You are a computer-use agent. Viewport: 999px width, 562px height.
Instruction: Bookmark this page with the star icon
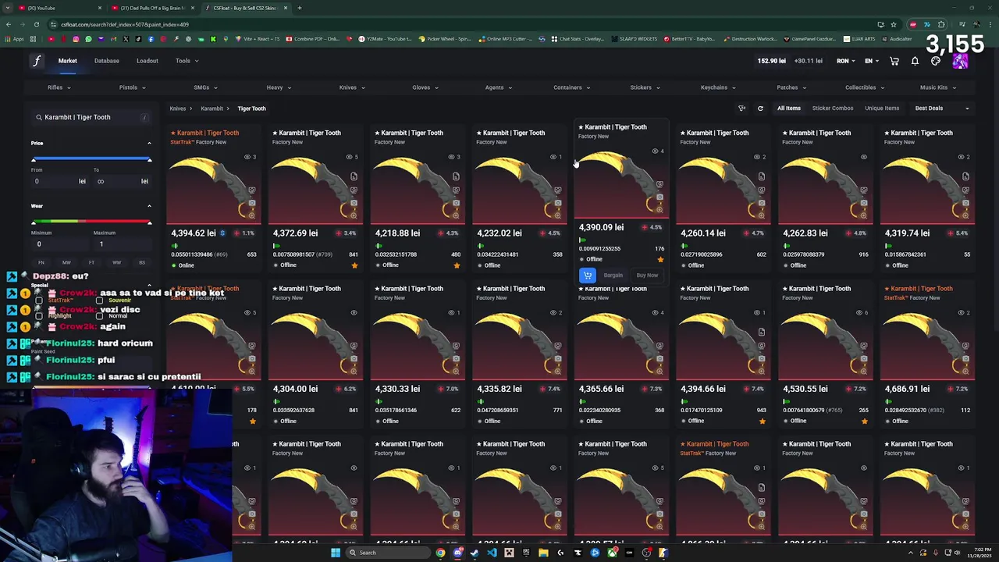[x=894, y=24]
